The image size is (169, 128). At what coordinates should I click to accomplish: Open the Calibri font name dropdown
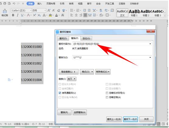31,10
